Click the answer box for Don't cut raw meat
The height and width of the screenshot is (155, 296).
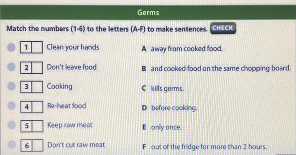[38, 146]
